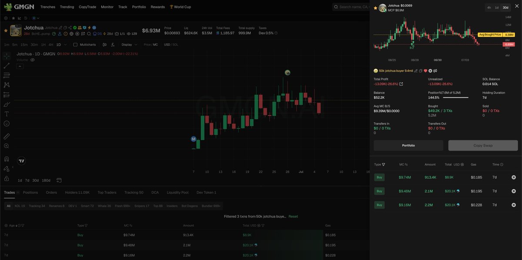Go to the CopyTrade page
The height and width of the screenshot is (260, 522).
(87, 7)
